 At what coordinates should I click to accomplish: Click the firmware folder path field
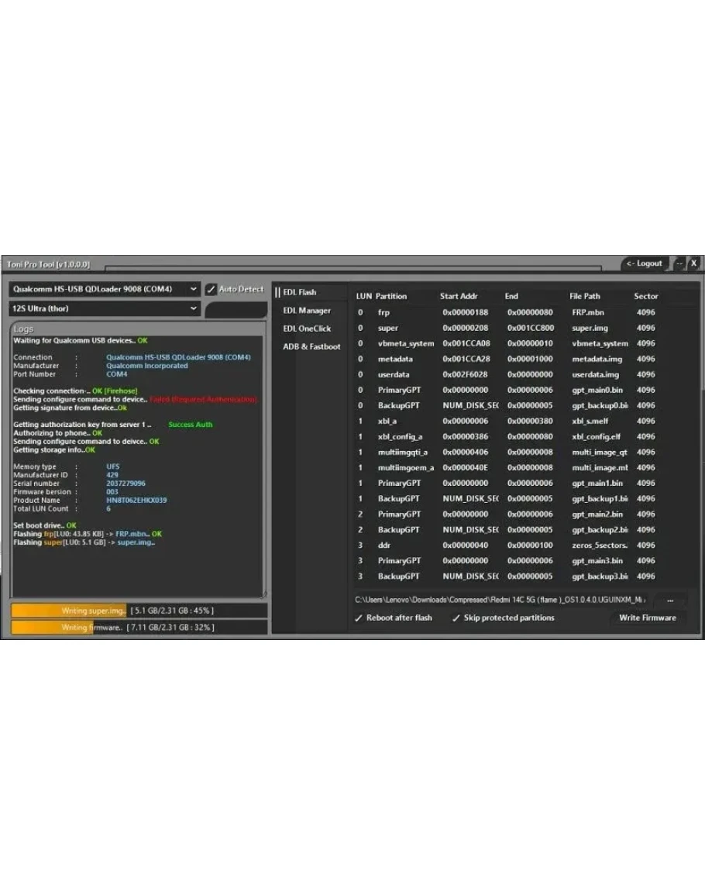pyautogui.click(x=500, y=600)
